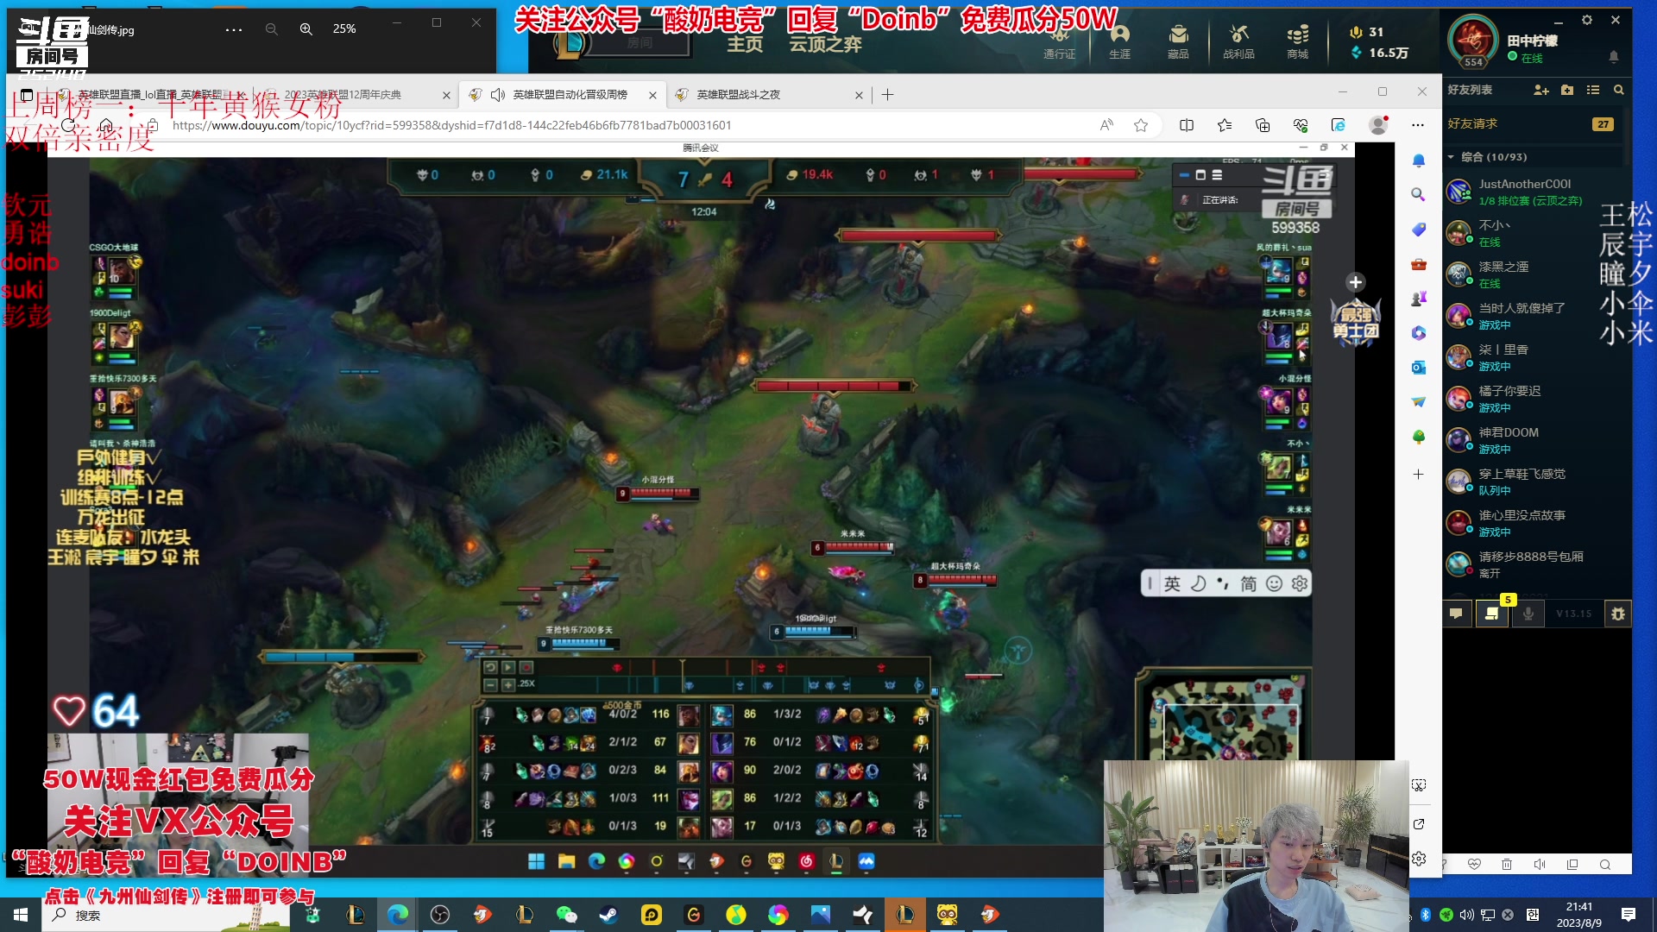The height and width of the screenshot is (932, 1657).
Task: Click the 云顶之弈 tab in League client
Action: click(825, 44)
